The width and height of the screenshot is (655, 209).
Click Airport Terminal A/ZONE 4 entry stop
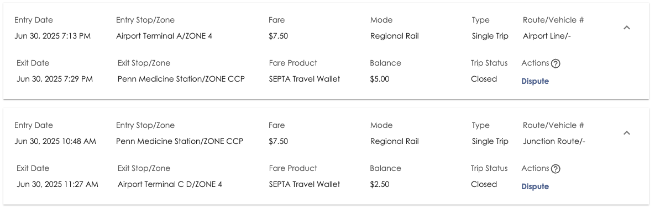click(x=164, y=36)
